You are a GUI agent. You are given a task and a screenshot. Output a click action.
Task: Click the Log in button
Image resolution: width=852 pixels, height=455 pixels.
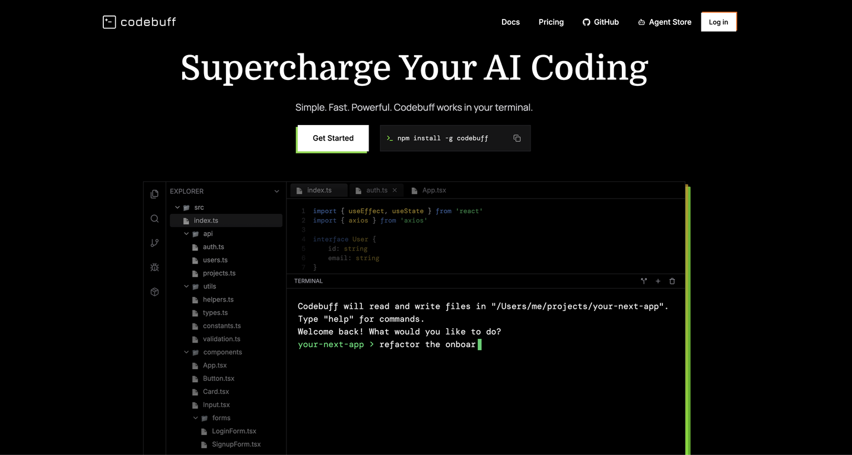(718, 22)
